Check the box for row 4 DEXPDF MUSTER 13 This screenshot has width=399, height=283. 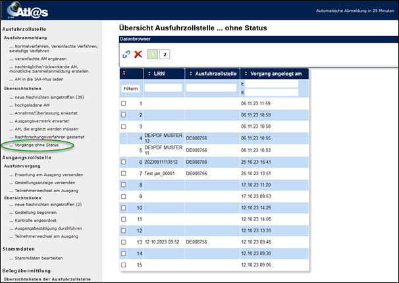124,138
